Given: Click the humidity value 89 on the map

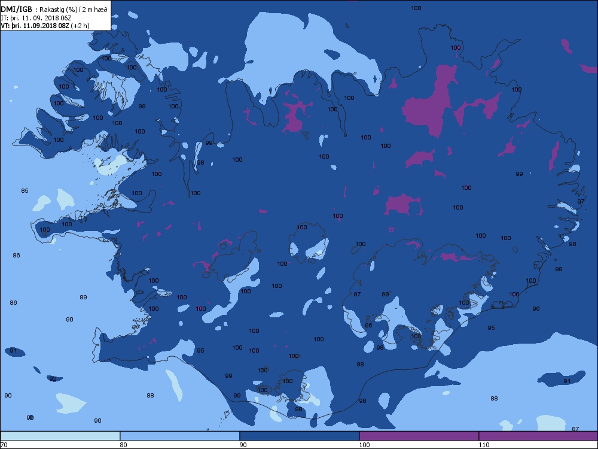Looking at the screenshot, I should [84, 297].
